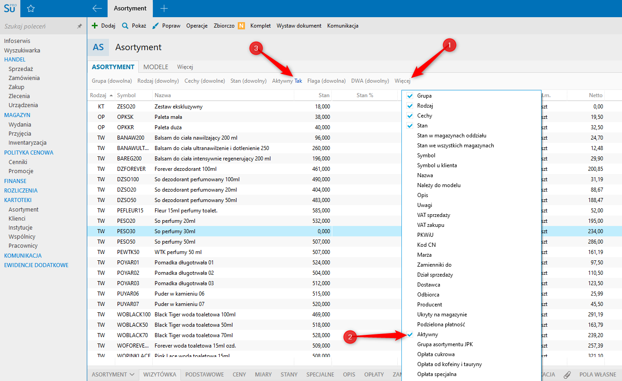This screenshot has width=622, height=381.
Task: Sort the table by Netto column
Action: [595, 95]
